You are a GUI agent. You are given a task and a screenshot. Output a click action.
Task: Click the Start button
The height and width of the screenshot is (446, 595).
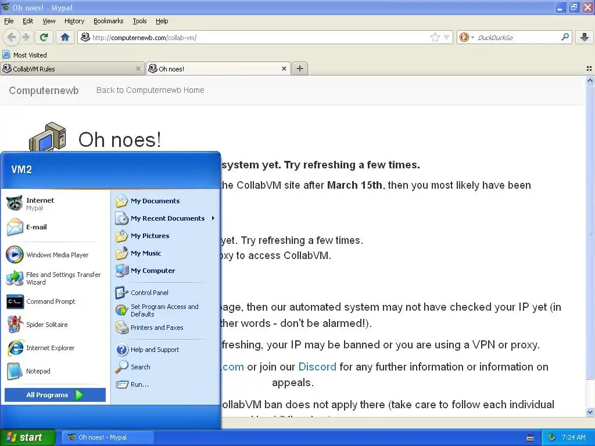pos(27,437)
